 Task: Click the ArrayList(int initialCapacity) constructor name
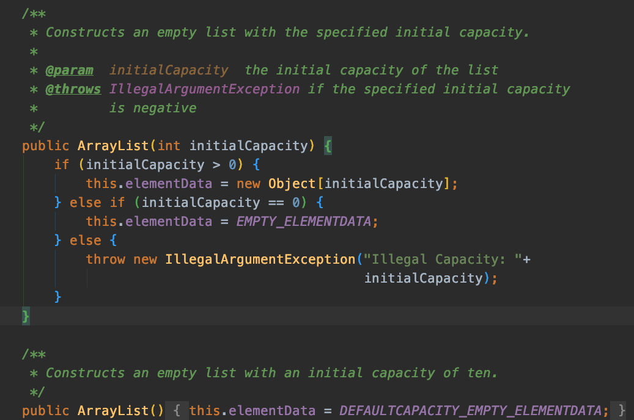coord(113,146)
